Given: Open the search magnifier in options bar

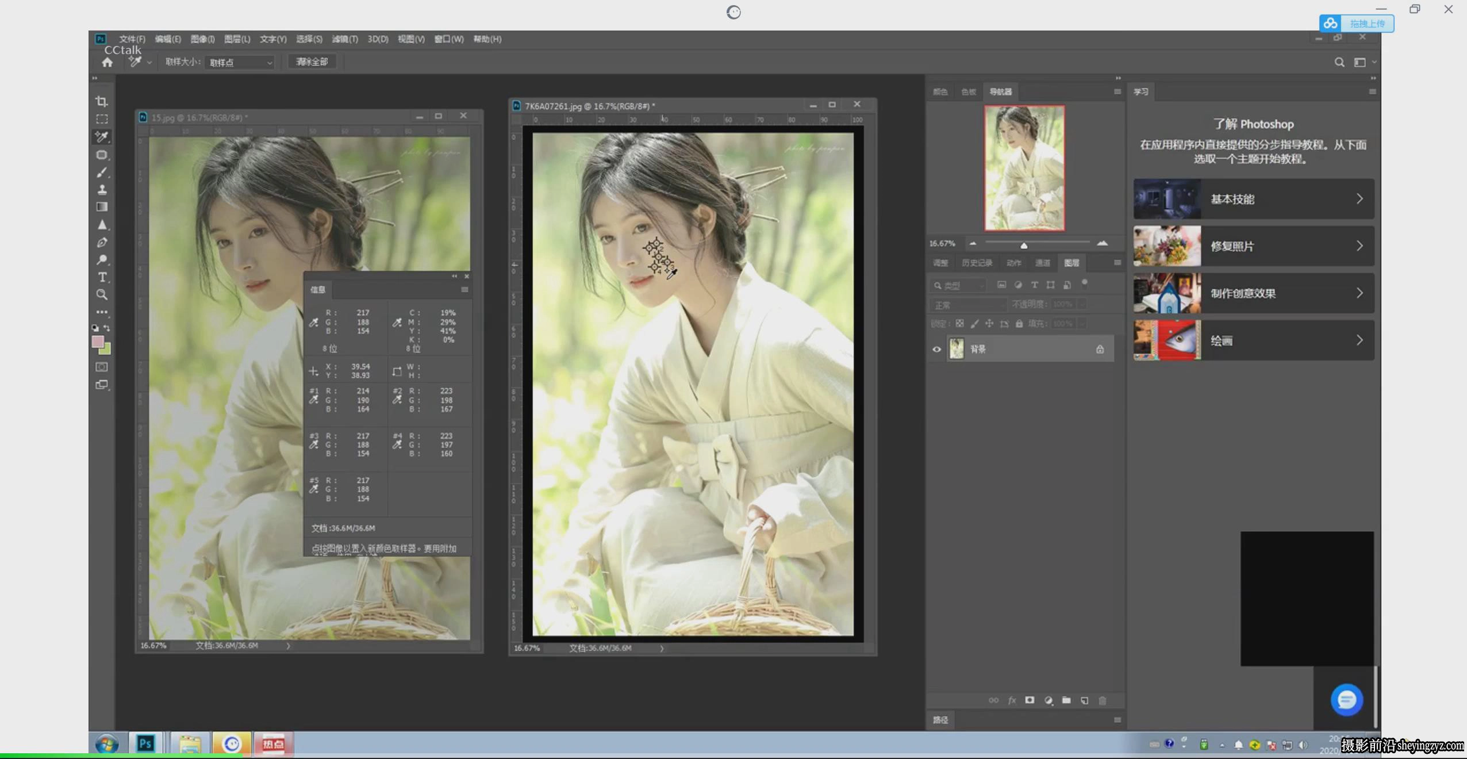Looking at the screenshot, I should point(1339,62).
